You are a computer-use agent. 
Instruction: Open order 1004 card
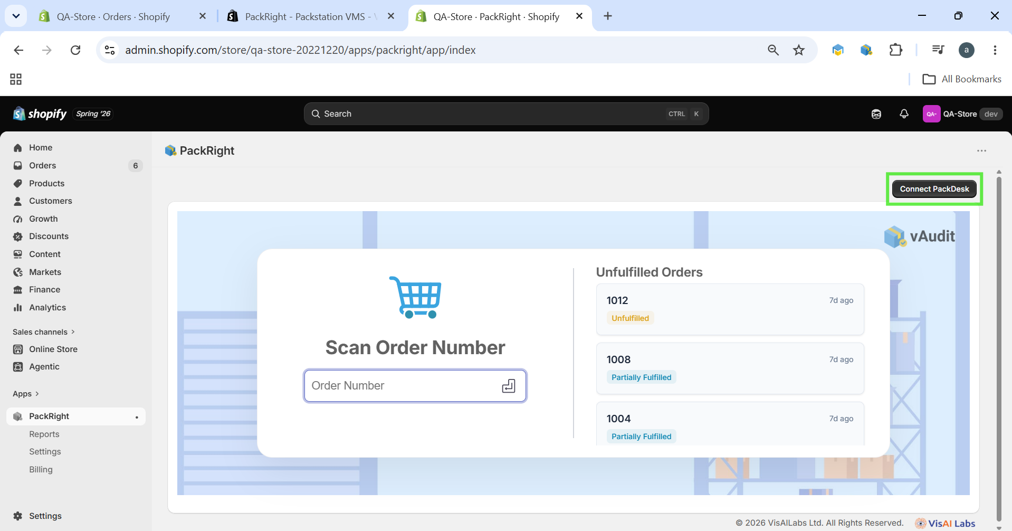click(x=730, y=424)
